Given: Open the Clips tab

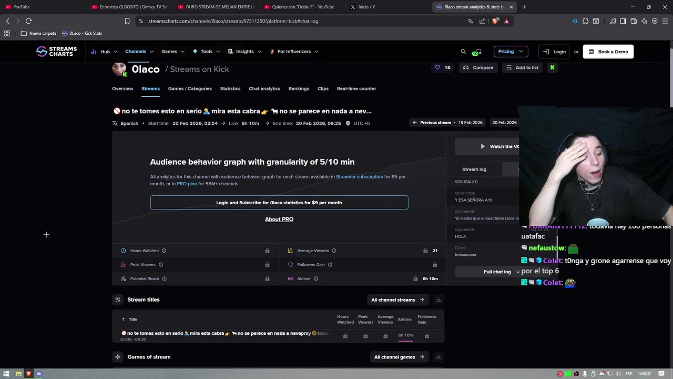Looking at the screenshot, I should (323, 88).
